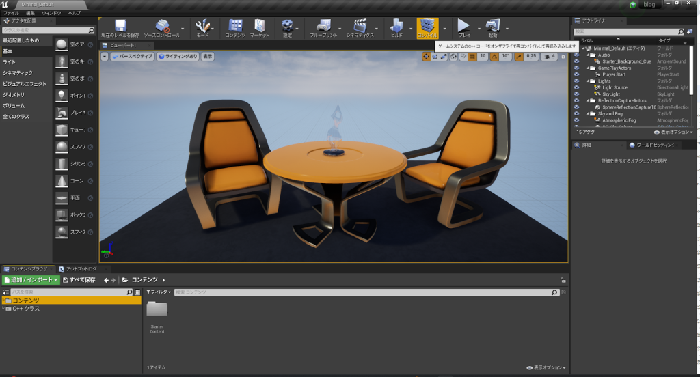Open the ファイル menu

pyautogui.click(x=12, y=13)
